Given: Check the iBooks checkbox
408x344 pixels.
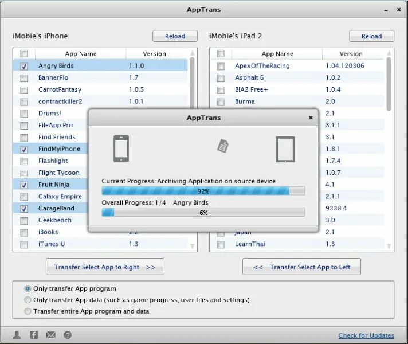Looking at the screenshot, I should click(x=24, y=233).
